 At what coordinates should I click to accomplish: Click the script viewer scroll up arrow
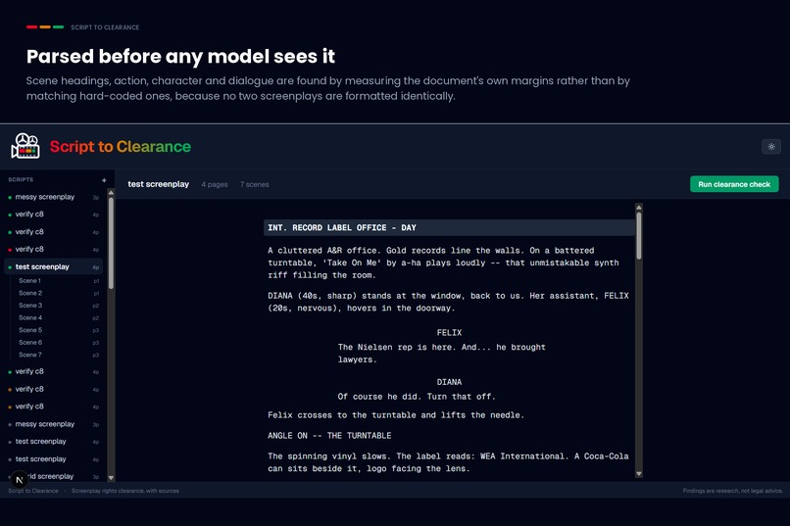[639, 208]
